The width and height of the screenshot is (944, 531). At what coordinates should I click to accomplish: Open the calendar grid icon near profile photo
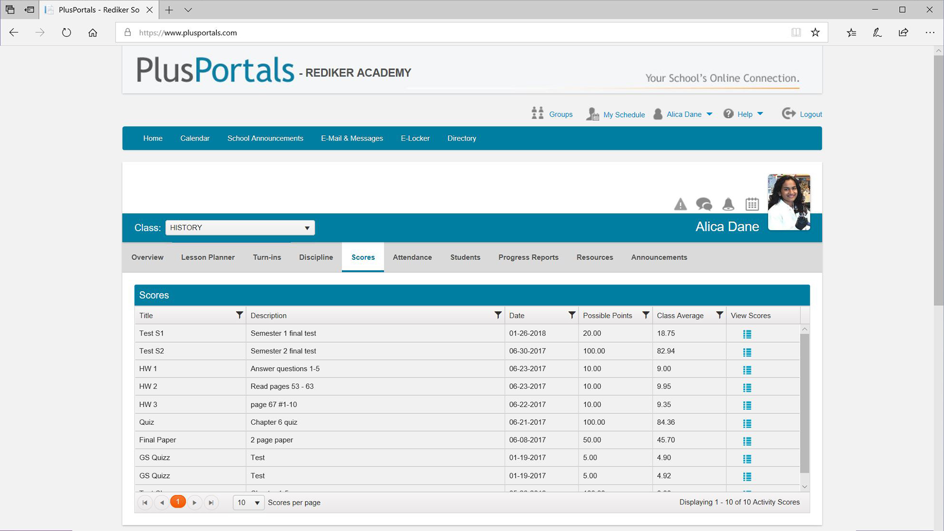(752, 204)
